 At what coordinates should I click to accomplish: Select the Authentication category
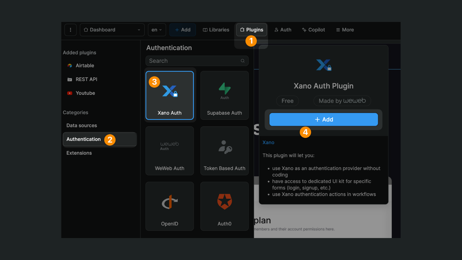83,139
